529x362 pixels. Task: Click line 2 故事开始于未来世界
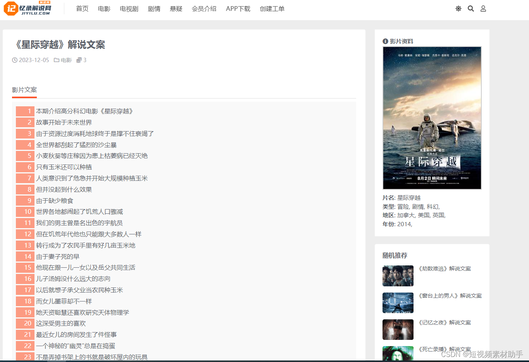coord(64,123)
